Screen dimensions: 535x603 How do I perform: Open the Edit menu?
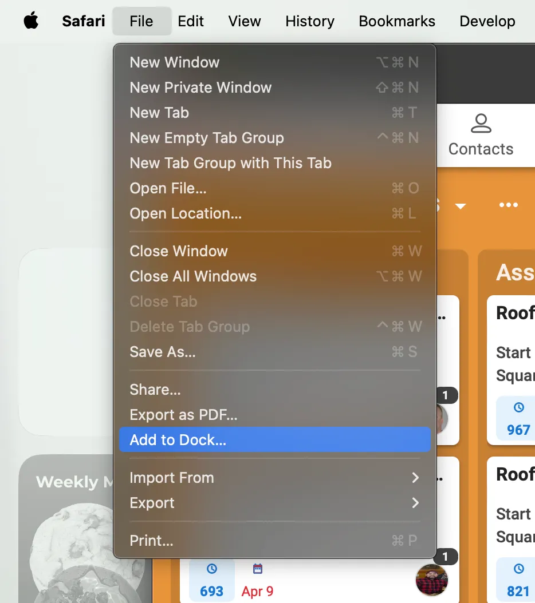191,21
